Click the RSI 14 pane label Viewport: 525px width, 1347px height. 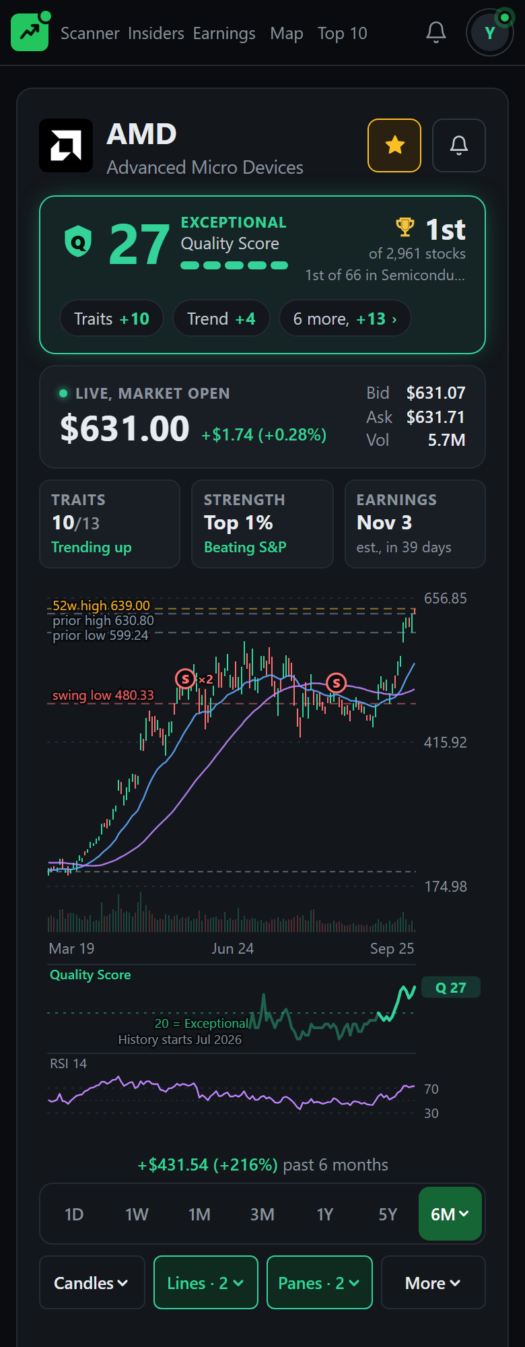coord(68,1063)
